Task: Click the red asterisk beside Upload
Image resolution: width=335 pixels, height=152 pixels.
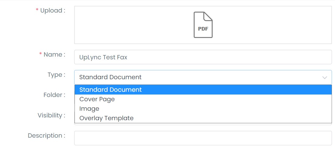Action: click(x=37, y=10)
